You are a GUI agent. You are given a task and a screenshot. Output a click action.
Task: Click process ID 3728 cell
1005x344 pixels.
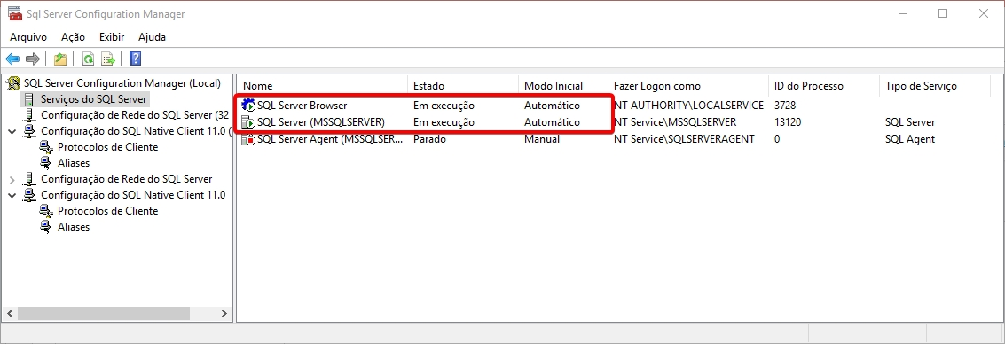(x=784, y=105)
